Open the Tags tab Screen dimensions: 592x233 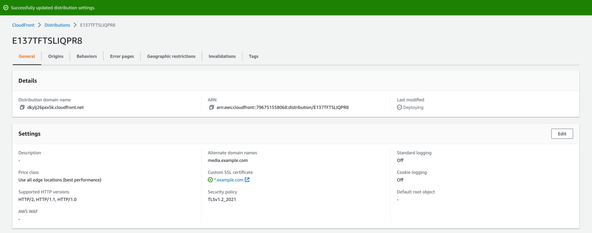coord(254,57)
